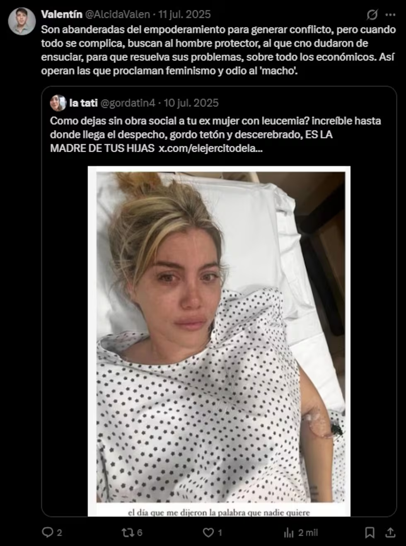Open Valentín's profile avatar

point(22,21)
